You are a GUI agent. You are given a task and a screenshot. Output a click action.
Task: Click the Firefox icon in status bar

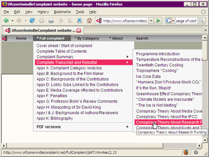pos(186,152)
